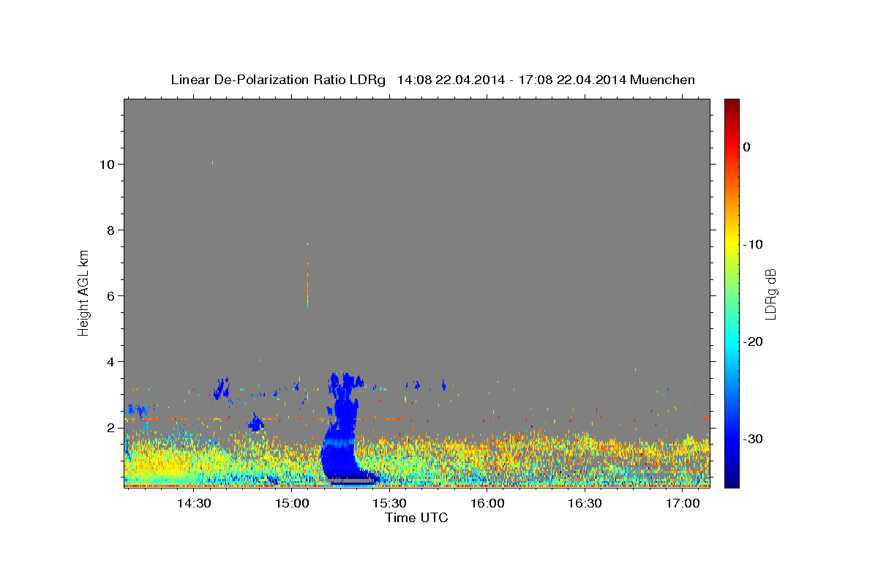
Task: Click the dark red top of the colorbar
Action: (732, 106)
